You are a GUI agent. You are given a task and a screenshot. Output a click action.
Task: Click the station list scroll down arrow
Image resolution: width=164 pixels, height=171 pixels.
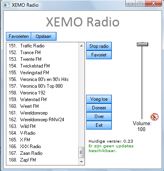81,162
